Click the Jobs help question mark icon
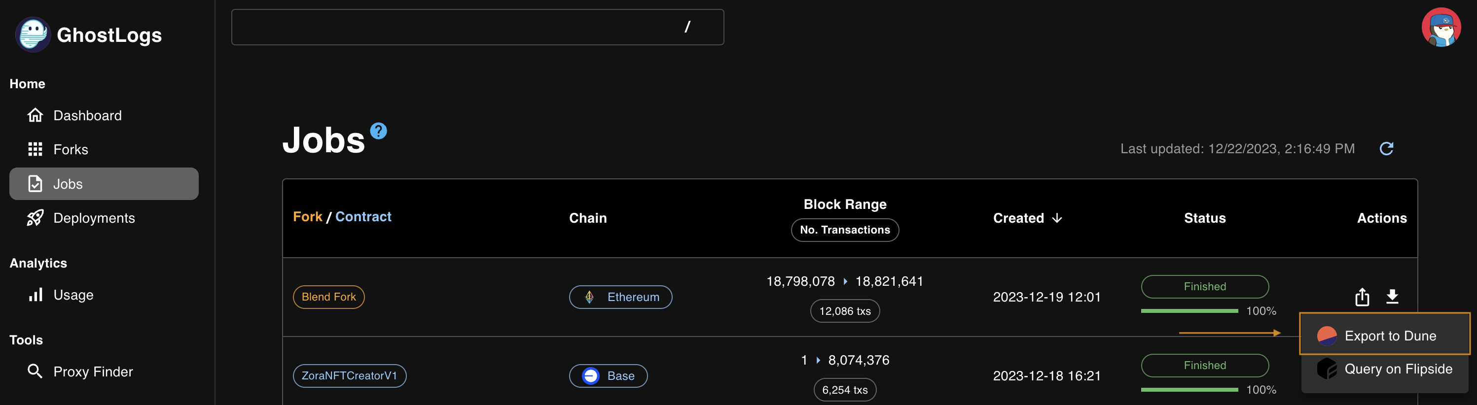This screenshot has height=405, width=1477. pyautogui.click(x=378, y=131)
